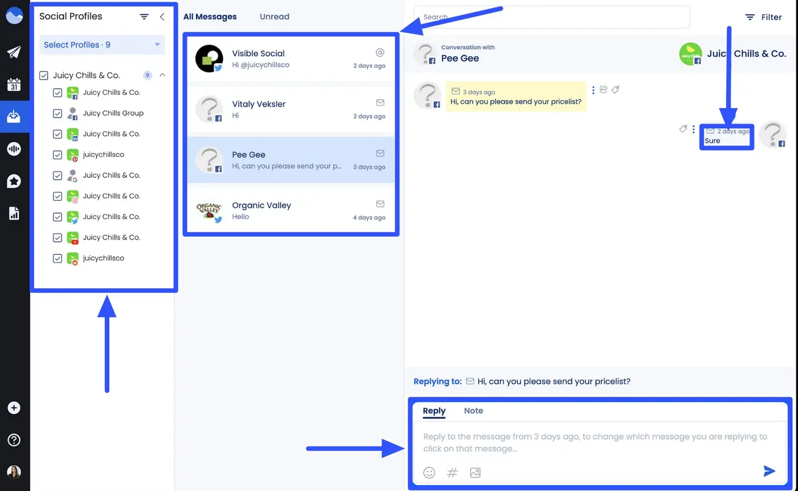Open the Reviews star section in the sidebar
Image resolution: width=798 pixels, height=491 pixels.
pos(14,181)
